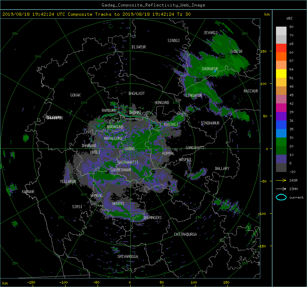Click the blue echo spot near Shorapur
Screen dimensions: 307x287
(215, 72)
